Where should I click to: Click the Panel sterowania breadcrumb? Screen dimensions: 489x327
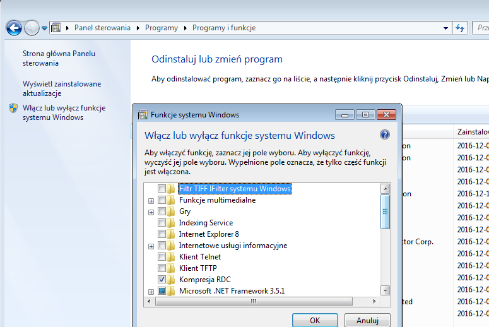(x=102, y=28)
